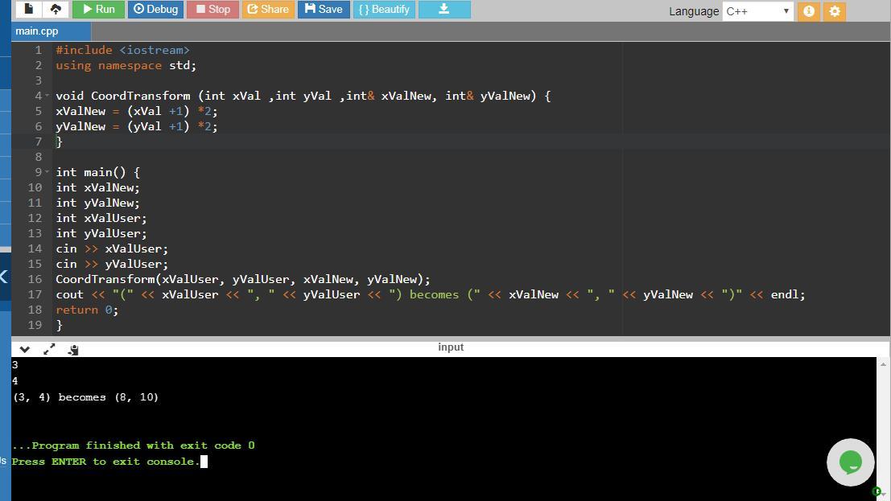This screenshot has width=891, height=501.
Task: Open the green chat bubble widget
Action: (x=850, y=462)
